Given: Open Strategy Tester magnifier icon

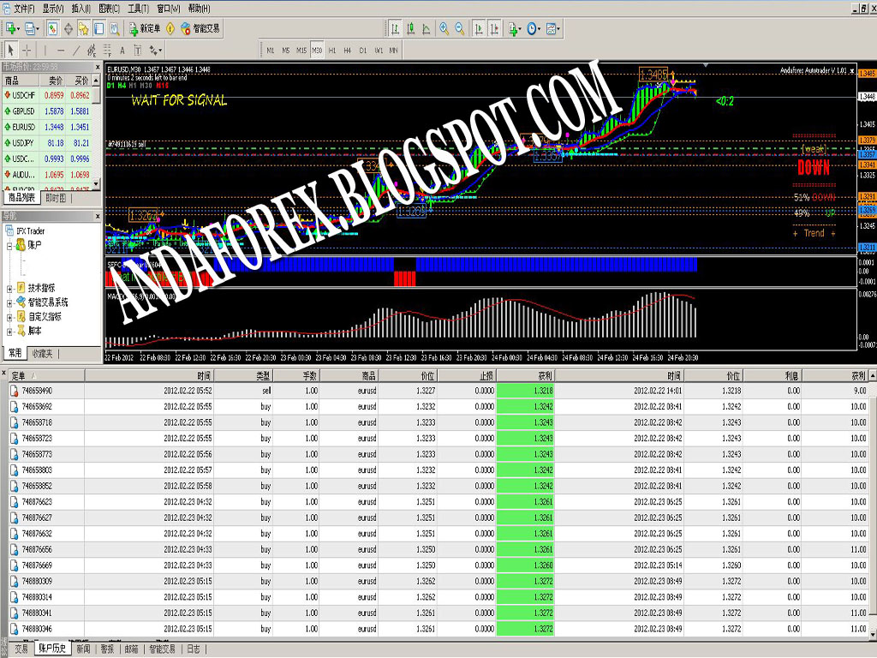Looking at the screenshot, I should click(x=115, y=28).
